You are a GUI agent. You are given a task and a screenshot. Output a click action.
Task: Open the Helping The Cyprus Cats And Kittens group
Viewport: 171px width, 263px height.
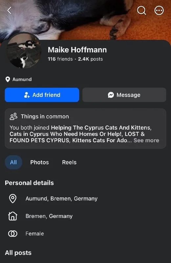101,128
